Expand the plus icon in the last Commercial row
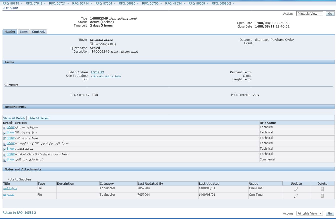The width and height of the screenshot is (336, 219). (4, 160)
